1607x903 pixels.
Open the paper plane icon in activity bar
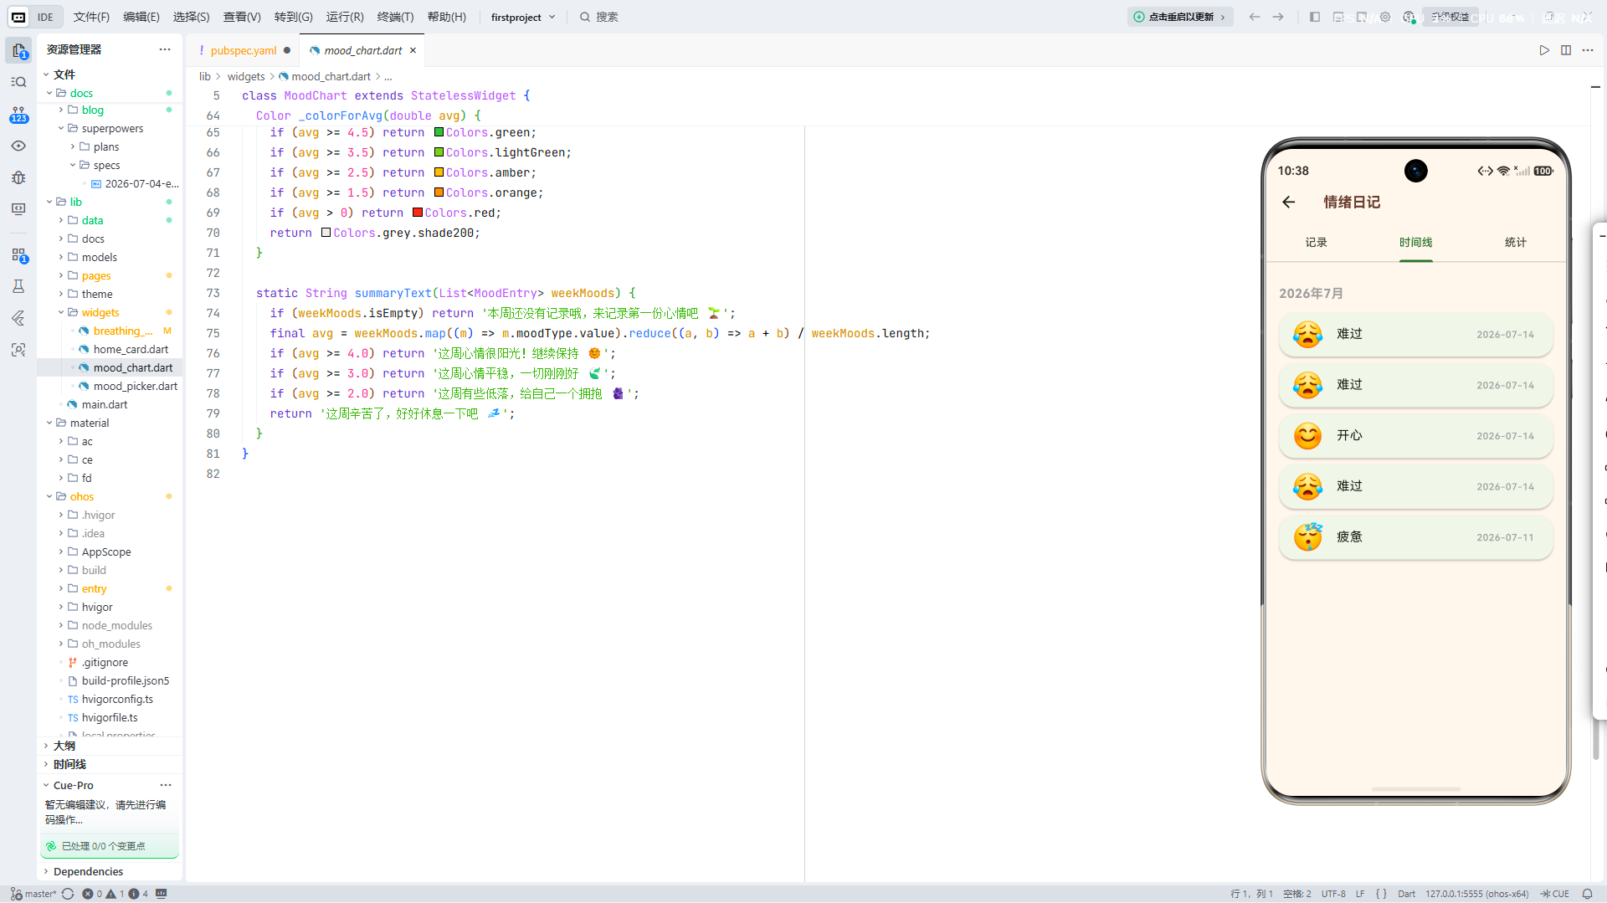18,318
